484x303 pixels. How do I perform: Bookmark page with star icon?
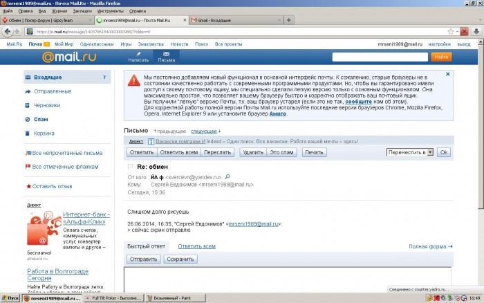click(x=451, y=32)
